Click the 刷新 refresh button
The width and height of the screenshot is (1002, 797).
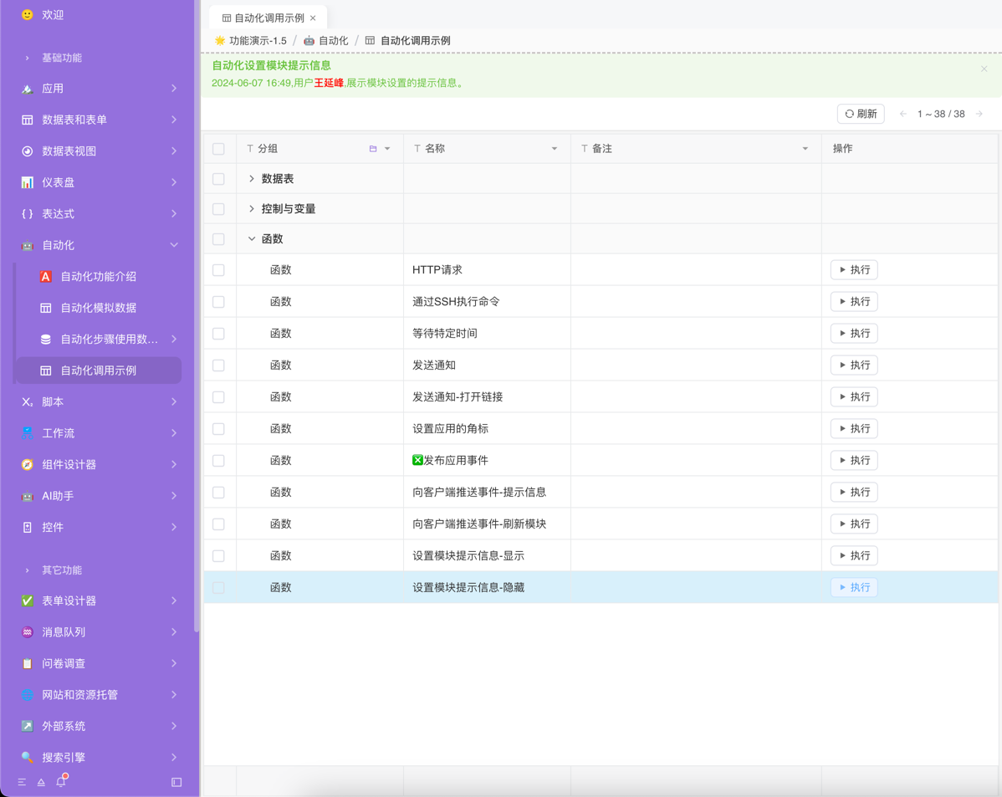coord(861,113)
